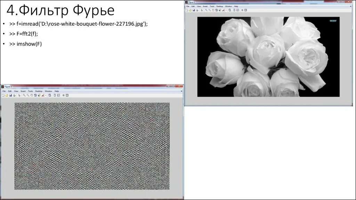Image resolution: width=356 pixels, height=200 pixels.
Task: Click the white roses image
Action: coord(268,57)
